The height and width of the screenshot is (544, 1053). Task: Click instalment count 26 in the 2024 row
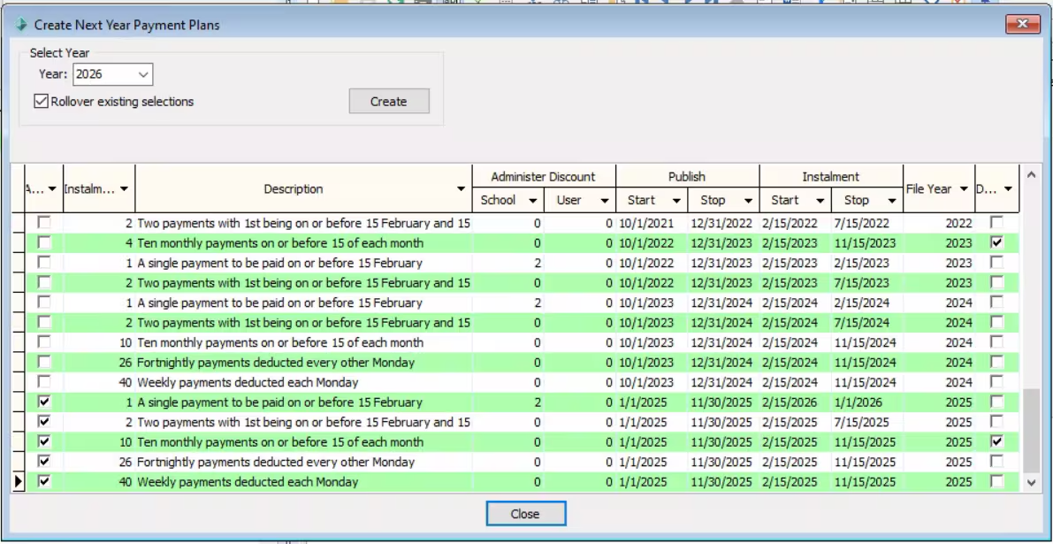click(x=99, y=362)
